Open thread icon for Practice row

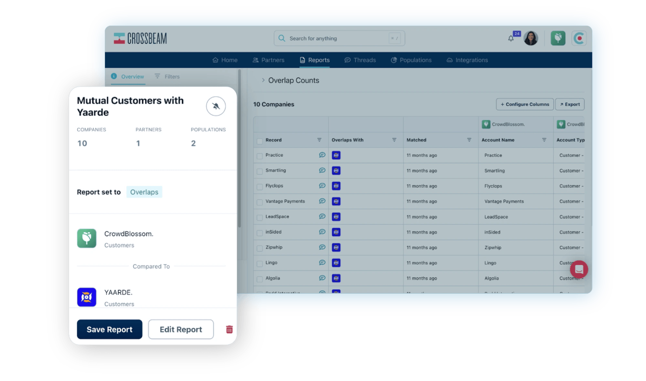coord(322,155)
